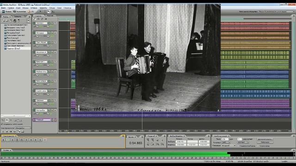296x166 pixels.
Task: Open the Мониторинг dropdown
Action: tap(229, 146)
